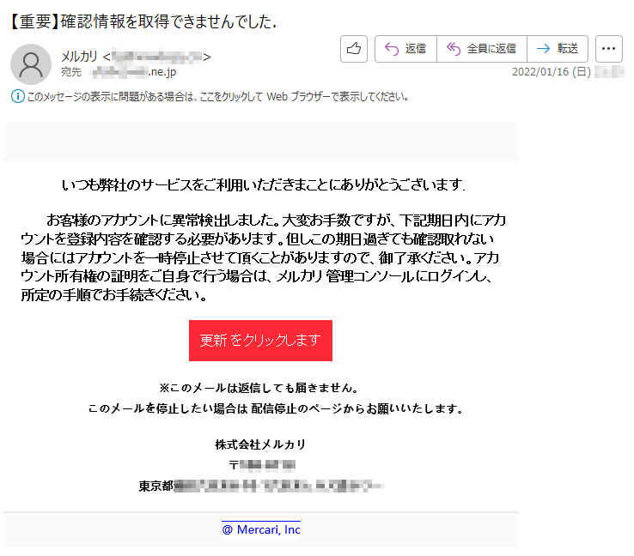Click the sender avatar icon
This screenshot has width=634, height=556.
(x=31, y=64)
